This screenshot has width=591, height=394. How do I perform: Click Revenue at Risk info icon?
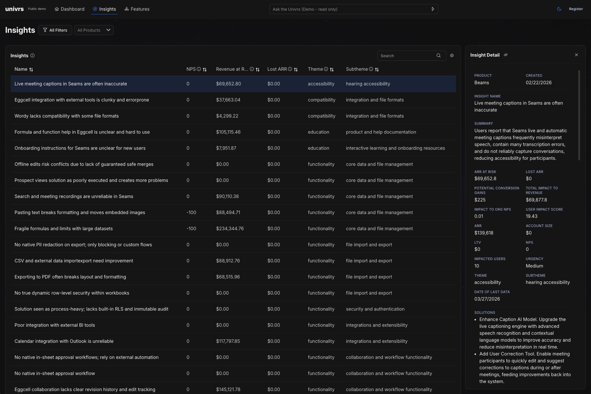pos(252,69)
